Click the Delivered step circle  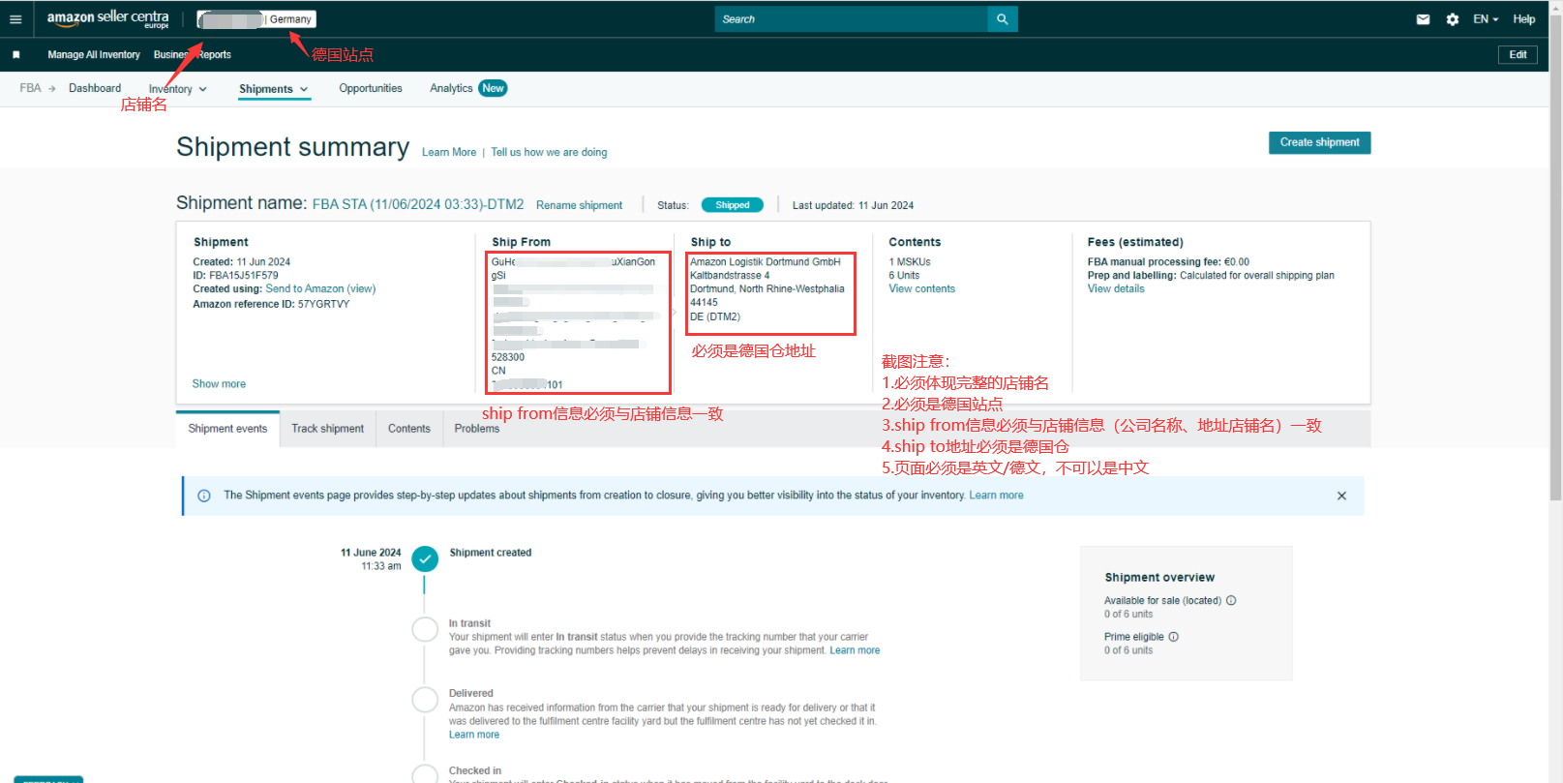(x=425, y=700)
